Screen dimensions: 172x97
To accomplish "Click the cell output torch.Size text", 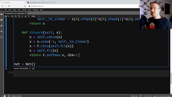I will (x=24, y=68).
